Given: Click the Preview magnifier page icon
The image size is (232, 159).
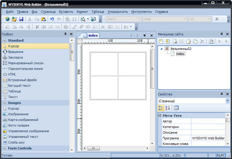Looking at the screenshot, I should point(83,19).
